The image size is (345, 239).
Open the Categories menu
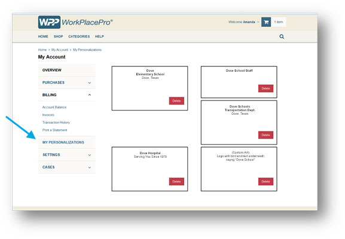(x=79, y=36)
